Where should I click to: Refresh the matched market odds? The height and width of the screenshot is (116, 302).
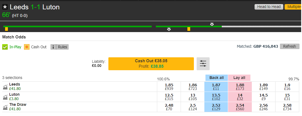tap(290, 46)
